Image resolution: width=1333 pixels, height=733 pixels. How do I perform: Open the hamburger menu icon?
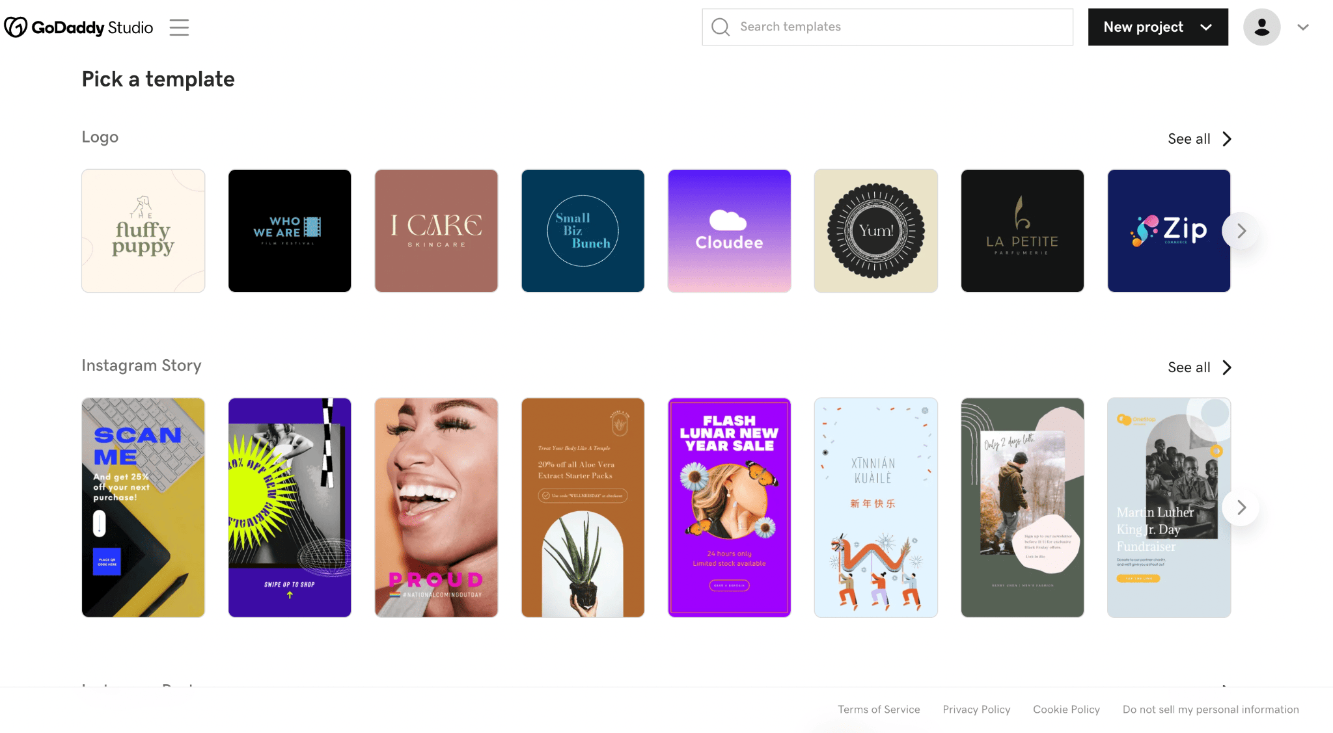[179, 26]
